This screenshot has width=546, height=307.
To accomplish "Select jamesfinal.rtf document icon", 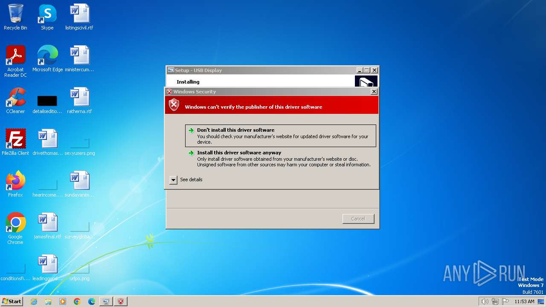I will pyautogui.click(x=47, y=226).
